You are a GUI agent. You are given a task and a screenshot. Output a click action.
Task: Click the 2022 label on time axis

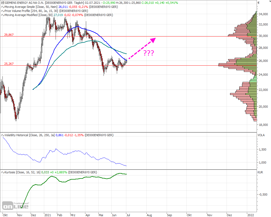click(251, 215)
